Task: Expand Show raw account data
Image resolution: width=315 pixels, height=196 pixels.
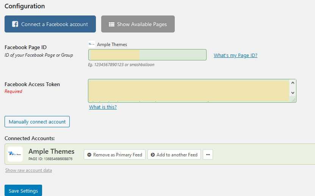Action: point(28,170)
